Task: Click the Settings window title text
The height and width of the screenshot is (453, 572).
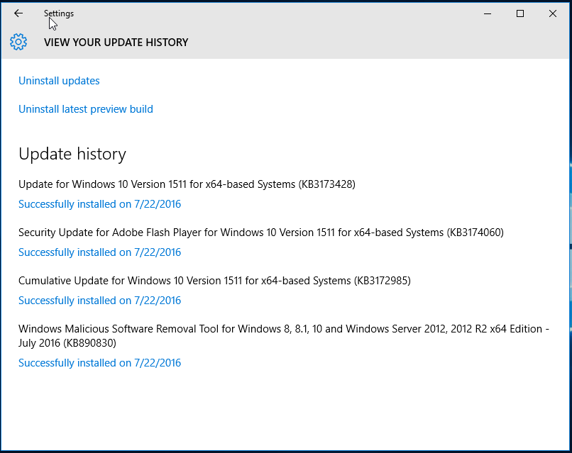Action: coord(59,13)
